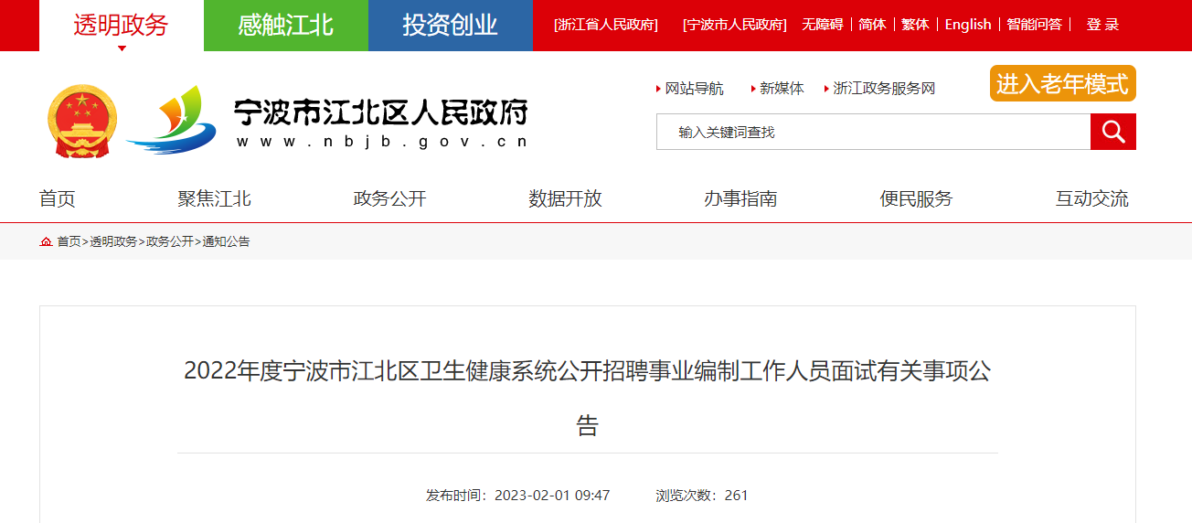Open 网站导航 site navigation

point(695,89)
